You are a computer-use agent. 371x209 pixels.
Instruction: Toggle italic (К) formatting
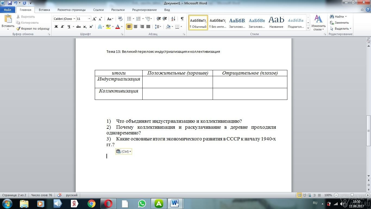pyautogui.click(x=62, y=27)
